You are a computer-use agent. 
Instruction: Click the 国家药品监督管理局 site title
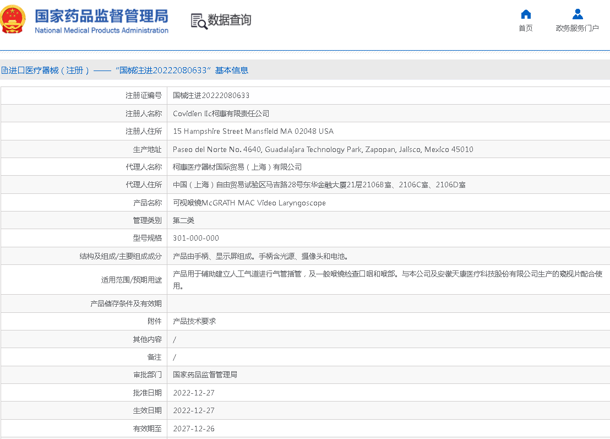pos(101,15)
